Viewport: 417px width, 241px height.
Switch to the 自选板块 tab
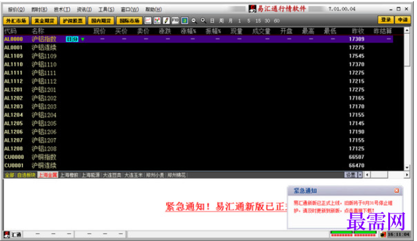coord(26,175)
